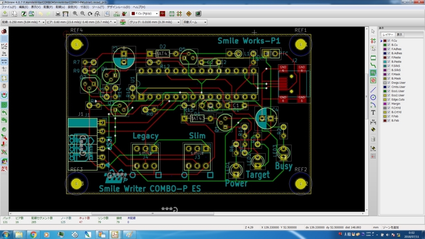Screen dimensions: 425x239
Task: Toggle visibility checkbox of B.Cu layer
Action: [x=388, y=45]
